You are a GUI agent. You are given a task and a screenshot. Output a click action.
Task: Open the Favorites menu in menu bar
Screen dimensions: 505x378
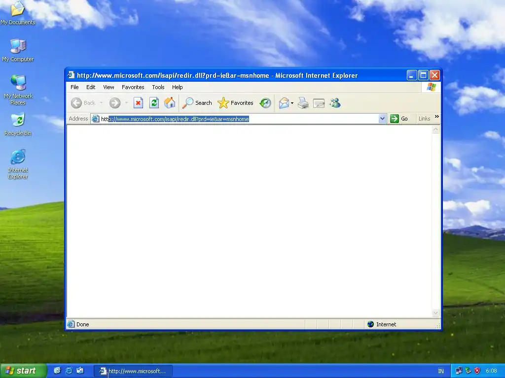[x=133, y=87]
